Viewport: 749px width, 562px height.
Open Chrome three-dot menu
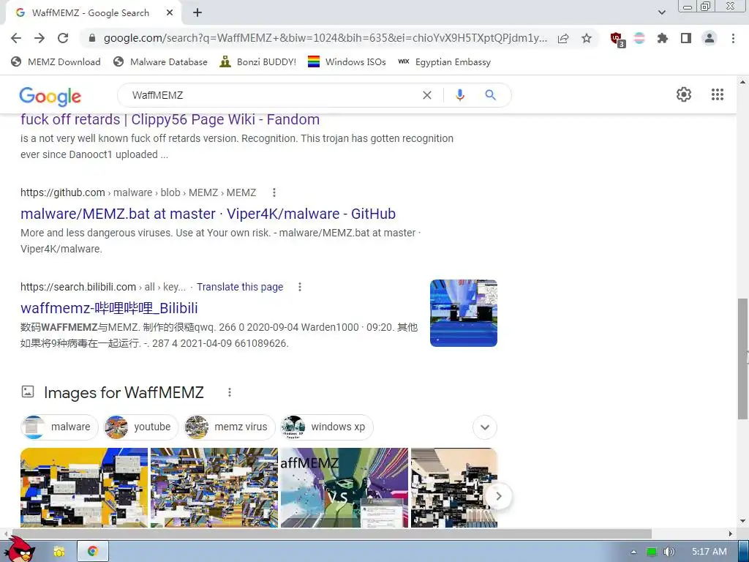(733, 38)
